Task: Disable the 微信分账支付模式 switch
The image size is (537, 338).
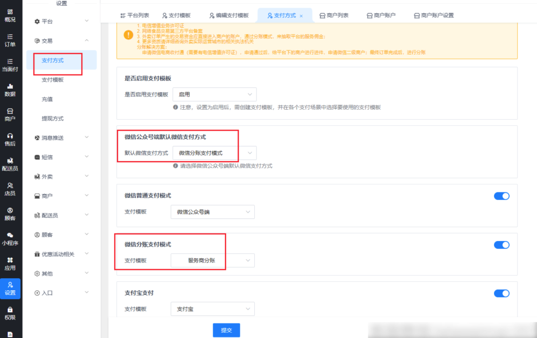Action: pos(501,245)
